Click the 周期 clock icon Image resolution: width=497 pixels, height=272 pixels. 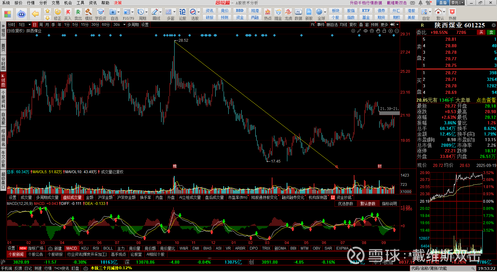141,12
